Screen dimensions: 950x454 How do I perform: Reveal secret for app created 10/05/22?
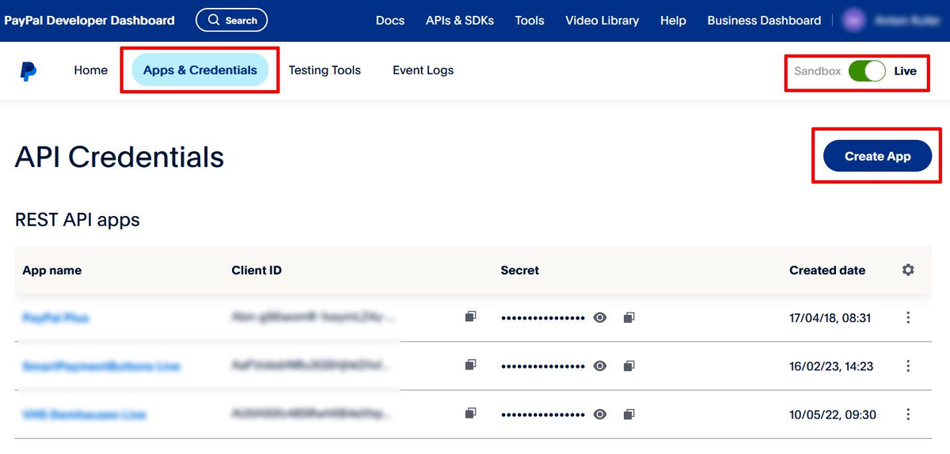(x=600, y=414)
